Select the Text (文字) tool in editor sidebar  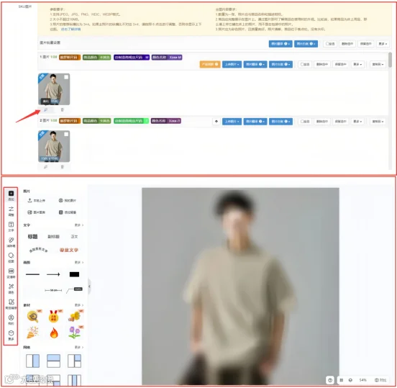pos(11,227)
